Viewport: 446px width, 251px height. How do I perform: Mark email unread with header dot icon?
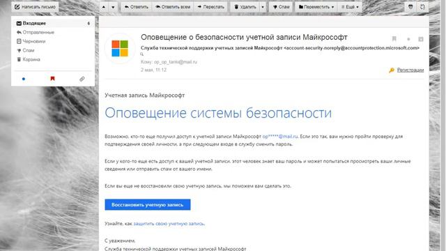[408, 39]
